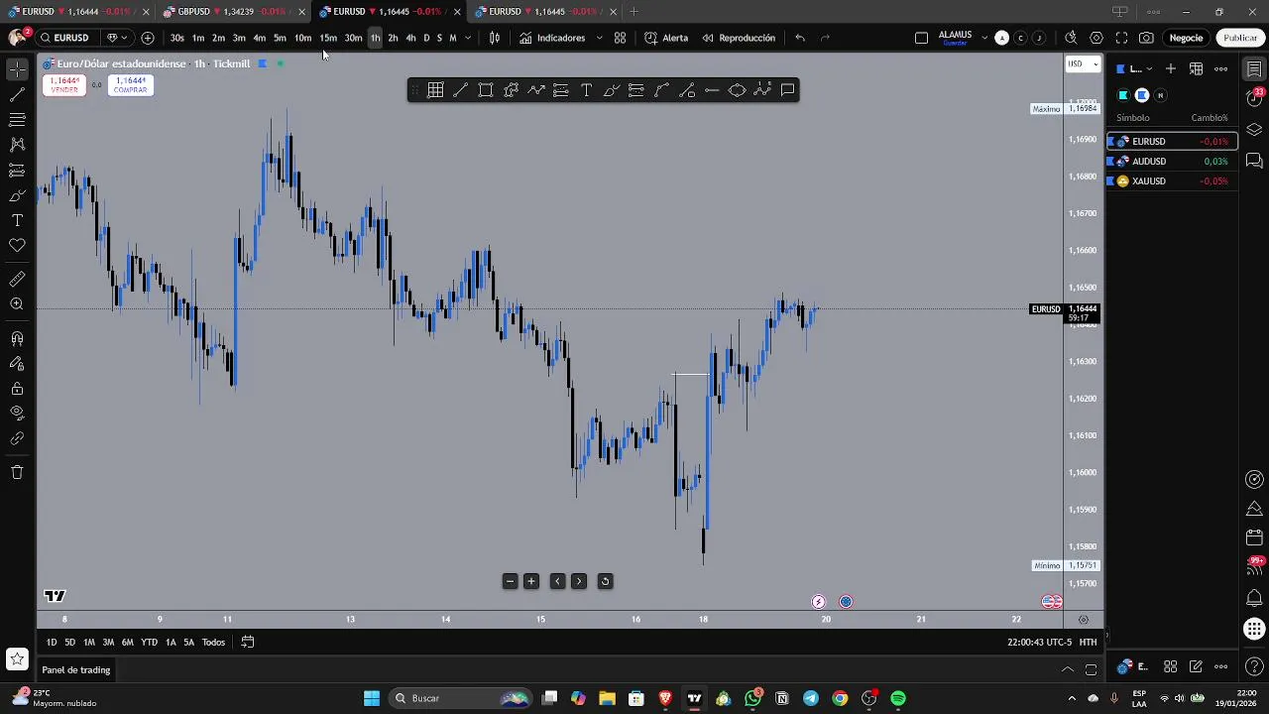Start bar Reproducción replay
The height and width of the screenshot is (714, 1269).
pyautogui.click(x=739, y=38)
